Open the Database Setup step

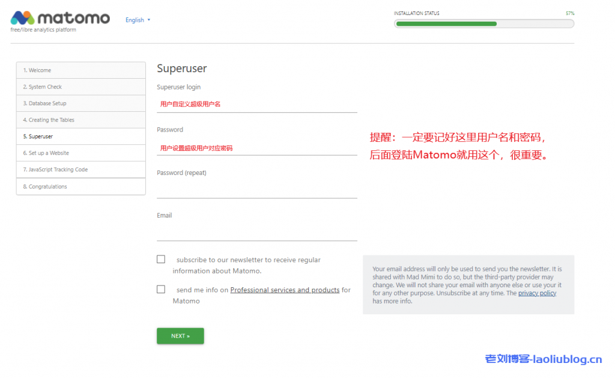tap(80, 103)
